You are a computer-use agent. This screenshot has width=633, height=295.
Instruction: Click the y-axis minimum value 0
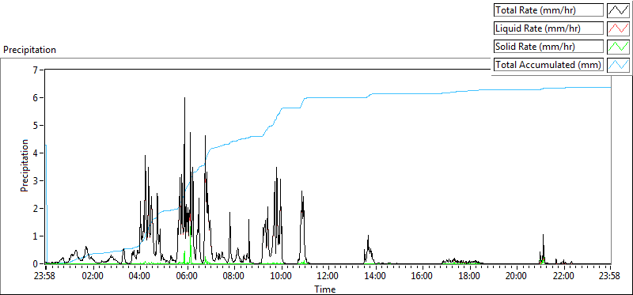36,263
